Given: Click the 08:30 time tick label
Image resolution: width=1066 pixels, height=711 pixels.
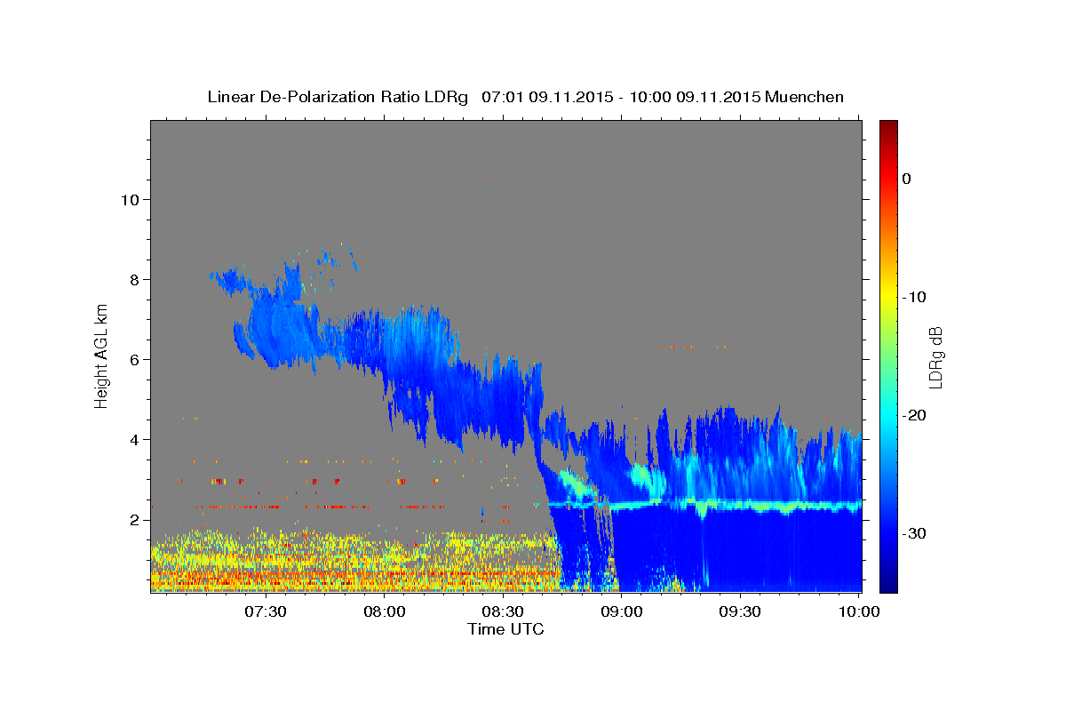Looking at the screenshot, I should click(503, 612).
